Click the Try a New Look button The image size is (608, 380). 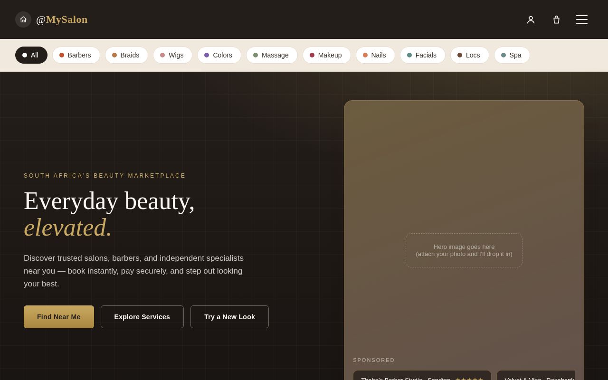[x=229, y=317]
